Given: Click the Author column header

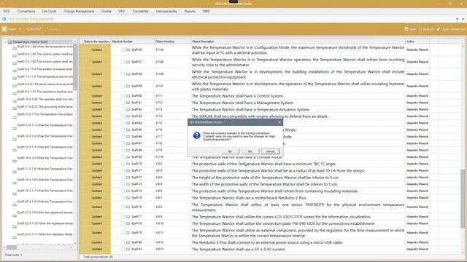Looking at the screenshot, I should tap(417, 41).
